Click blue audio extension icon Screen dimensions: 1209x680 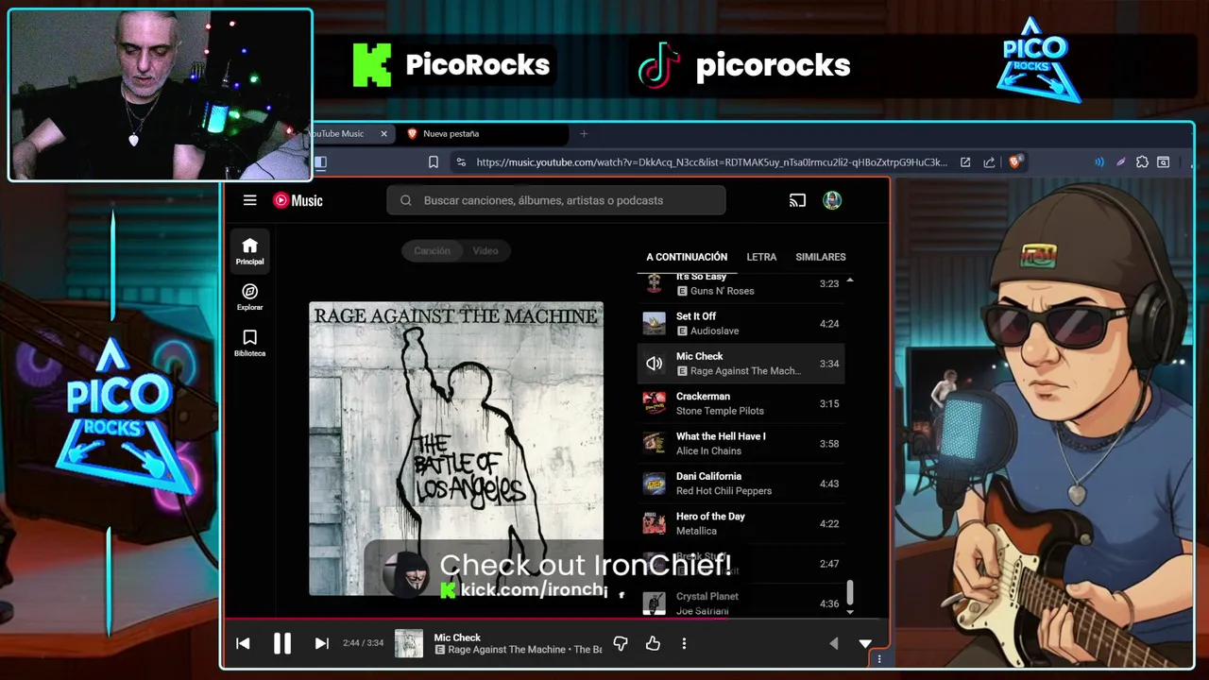point(1099,162)
